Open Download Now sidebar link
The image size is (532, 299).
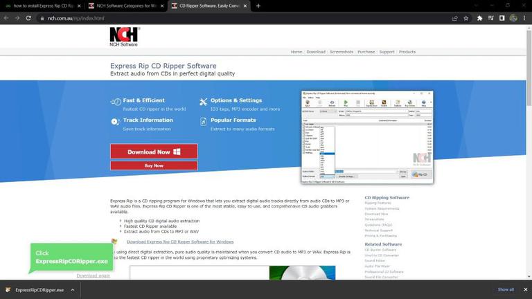click(376, 214)
